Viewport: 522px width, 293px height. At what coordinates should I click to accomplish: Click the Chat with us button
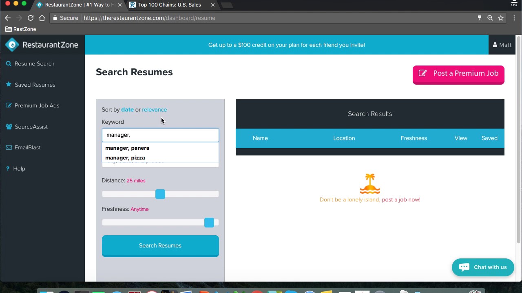click(x=483, y=267)
